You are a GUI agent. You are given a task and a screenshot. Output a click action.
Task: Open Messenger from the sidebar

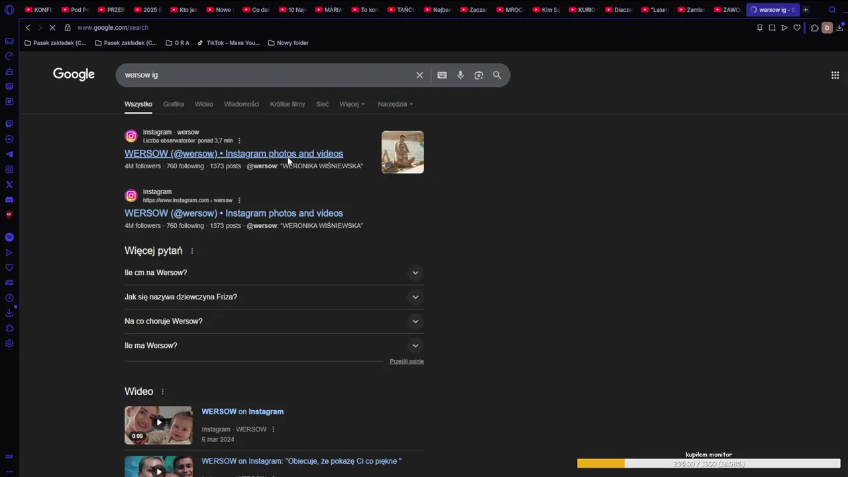pos(9,139)
